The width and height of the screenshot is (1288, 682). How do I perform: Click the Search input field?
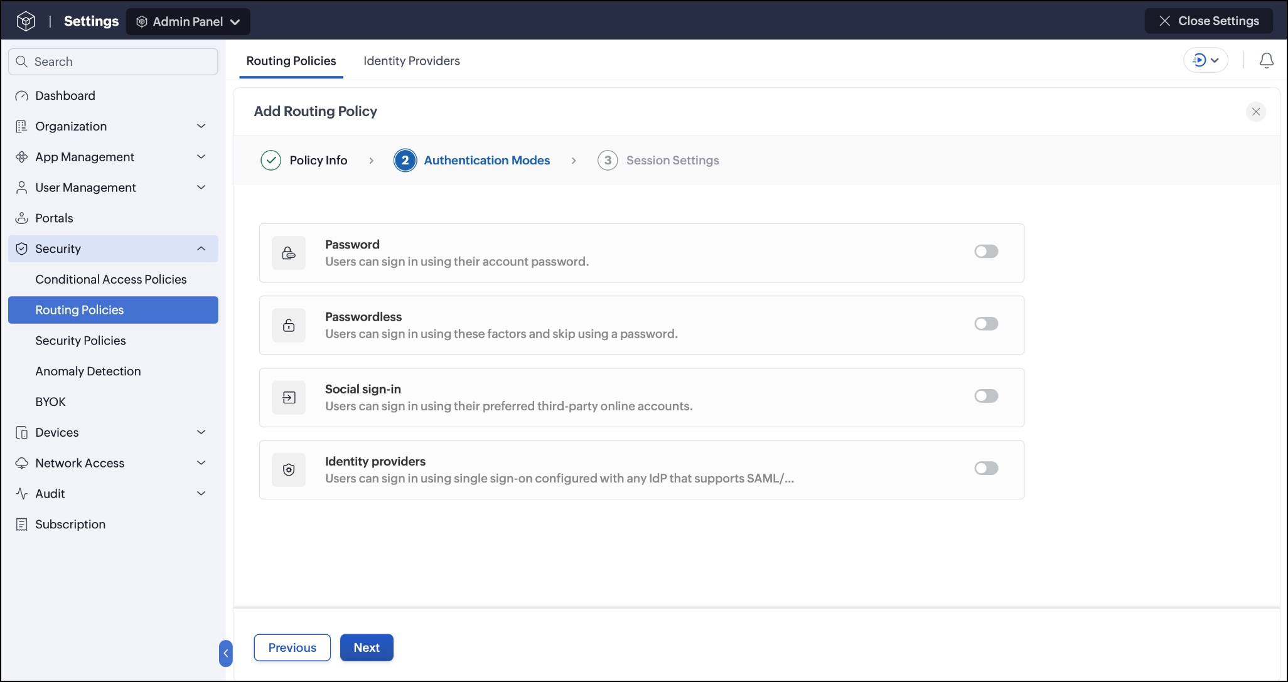(113, 61)
